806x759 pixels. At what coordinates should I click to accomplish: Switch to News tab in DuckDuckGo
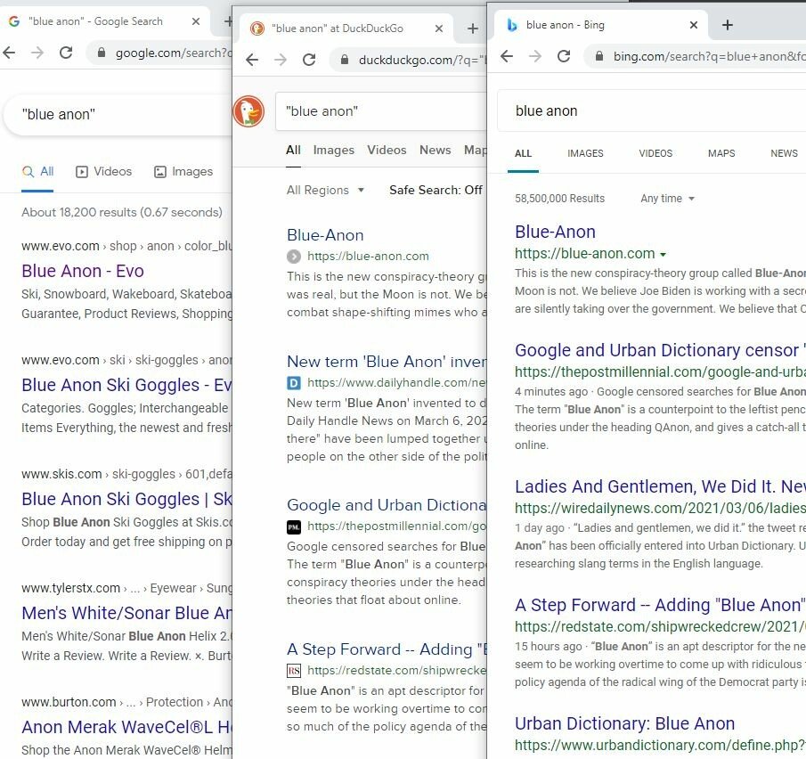(x=435, y=151)
